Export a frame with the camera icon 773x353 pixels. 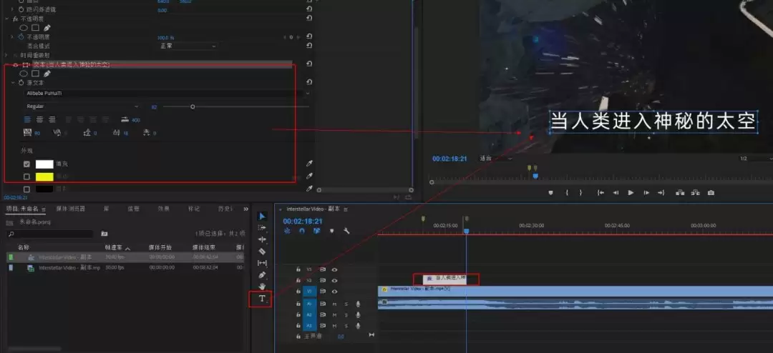[x=711, y=193]
